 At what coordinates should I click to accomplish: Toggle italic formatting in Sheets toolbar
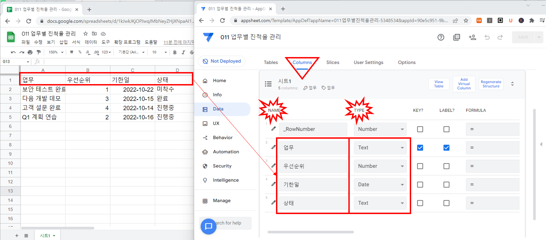click(183, 52)
